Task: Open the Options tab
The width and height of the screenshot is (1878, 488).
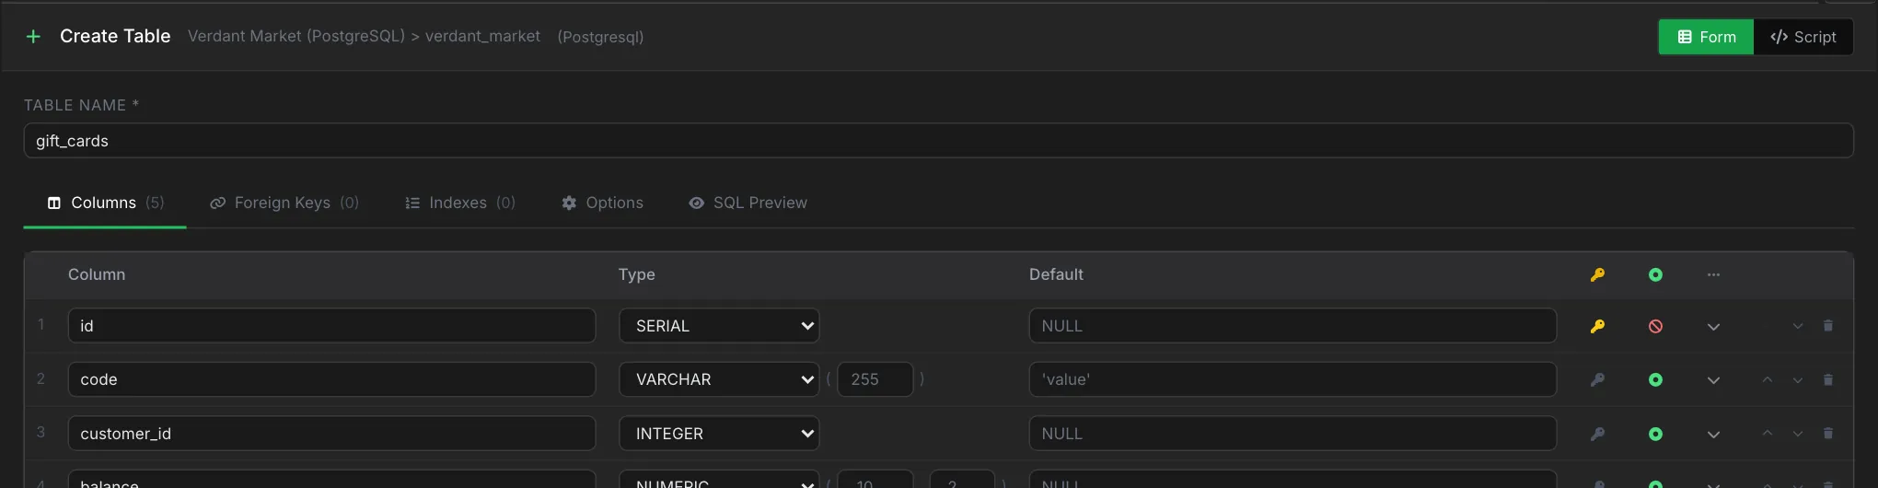Action: [602, 203]
